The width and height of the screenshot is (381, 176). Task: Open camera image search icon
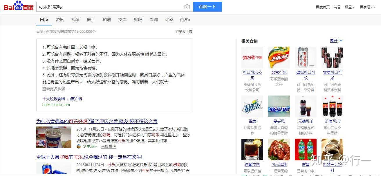pos(187,7)
